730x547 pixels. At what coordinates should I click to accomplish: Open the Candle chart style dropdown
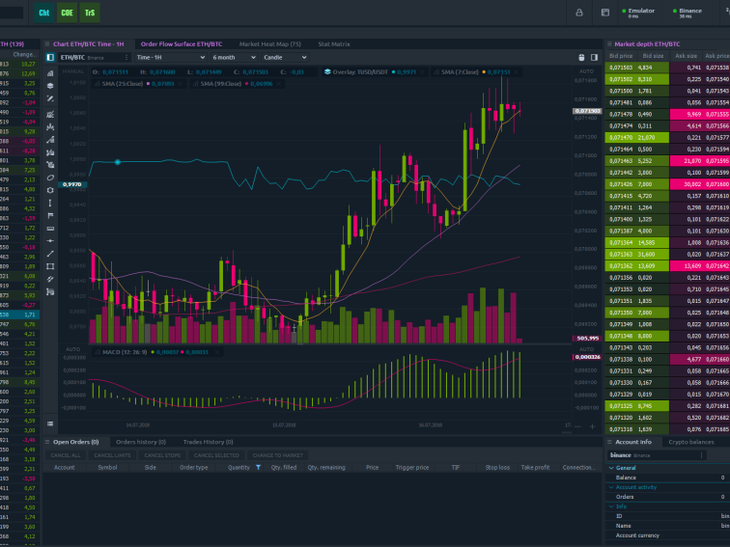285,57
